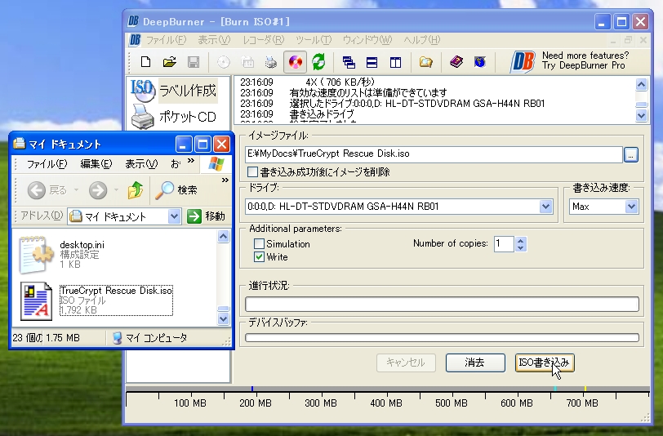Expand Explorer menu bar overflow chevron
663x436 pixels.
[x=191, y=161]
